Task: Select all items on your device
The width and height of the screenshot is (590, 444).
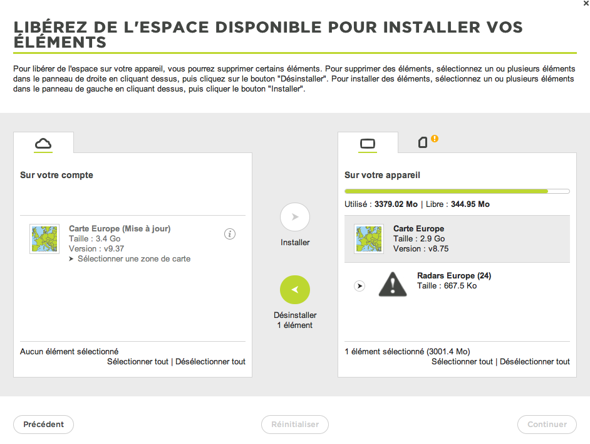Action: 462,361
